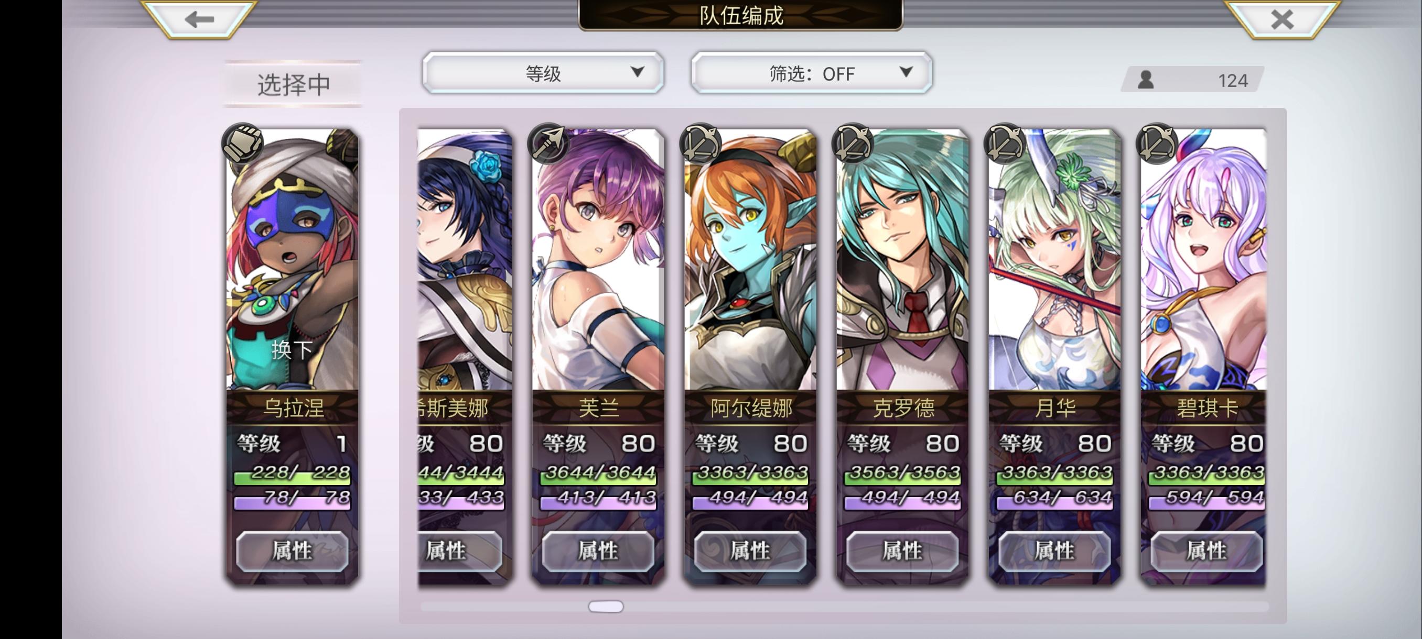This screenshot has height=639, width=1422.
Task: Choose the 阿尔缇娜 character card
Action: [750, 357]
